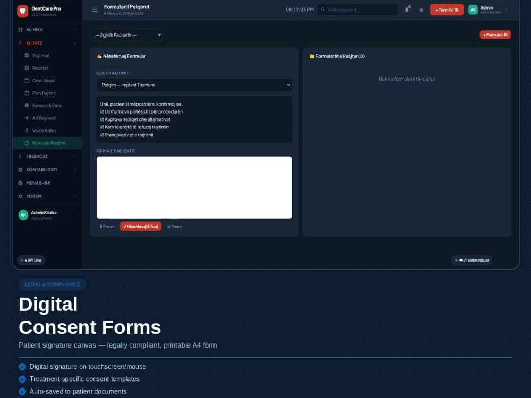Click the AK avatar in top bar
Image resolution: width=531 pixels, height=398 pixels.
(473, 10)
